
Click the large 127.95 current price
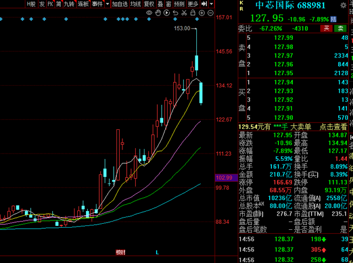267,18
